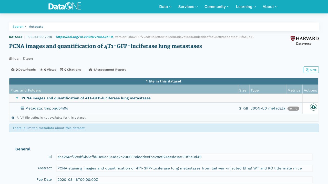Click the download cloud icon for the metadata file
The height and width of the screenshot is (184, 328).
click(313, 107)
